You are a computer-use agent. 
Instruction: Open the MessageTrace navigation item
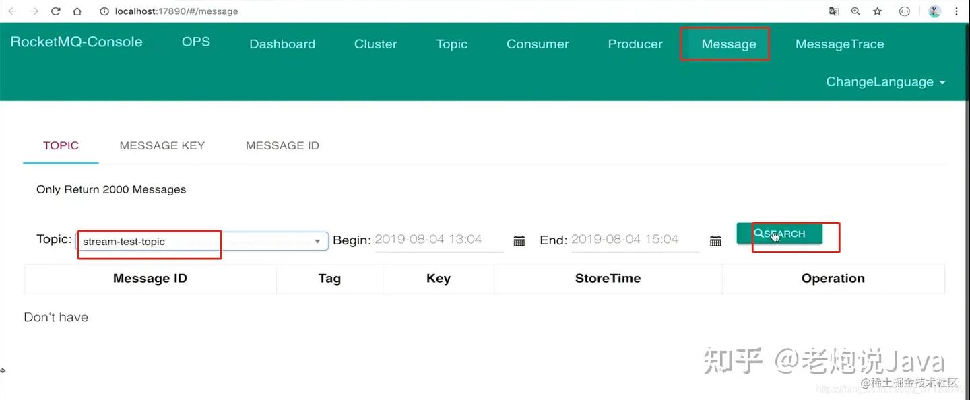[839, 44]
